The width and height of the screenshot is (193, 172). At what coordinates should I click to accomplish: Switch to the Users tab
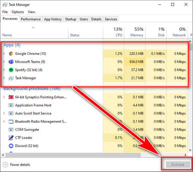[84, 19]
